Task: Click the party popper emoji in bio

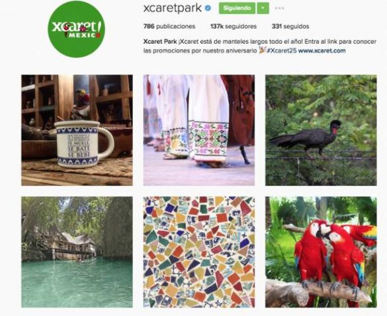Action: click(262, 50)
